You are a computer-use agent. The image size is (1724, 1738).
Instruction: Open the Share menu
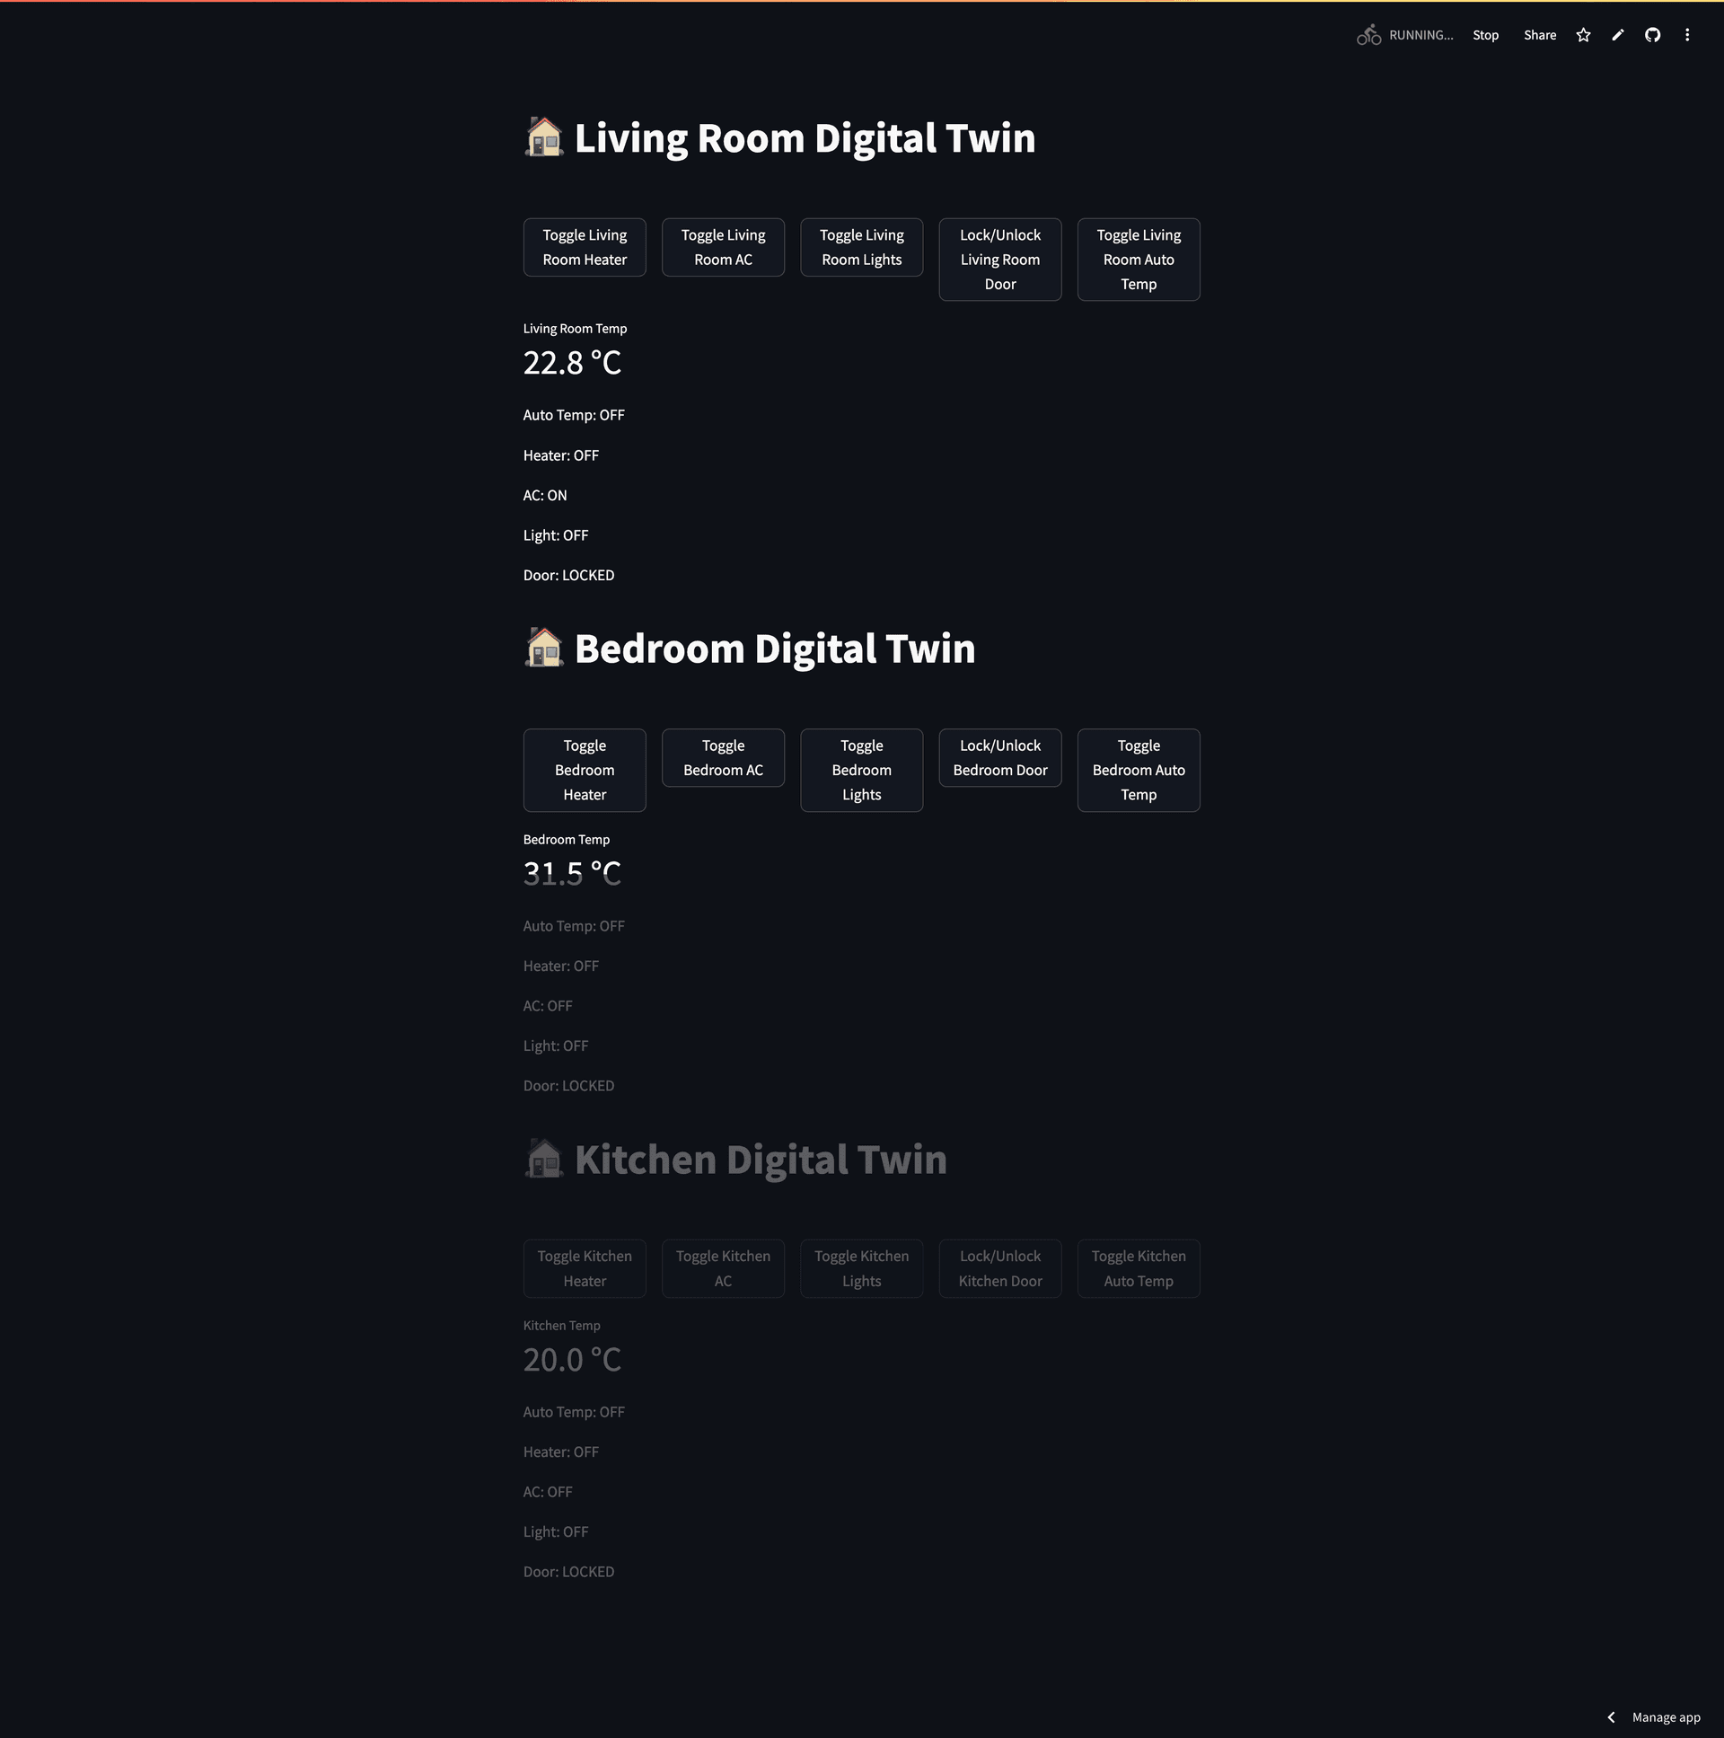point(1540,34)
